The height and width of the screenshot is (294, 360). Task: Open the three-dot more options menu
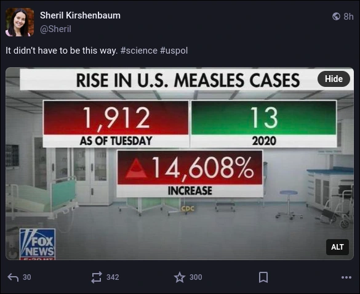pyautogui.click(x=346, y=277)
